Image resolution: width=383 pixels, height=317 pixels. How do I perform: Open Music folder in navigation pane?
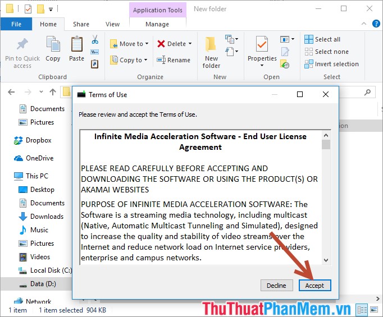(x=34, y=230)
